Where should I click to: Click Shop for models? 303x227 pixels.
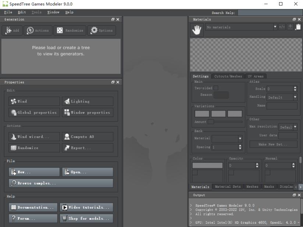[x=86, y=219]
